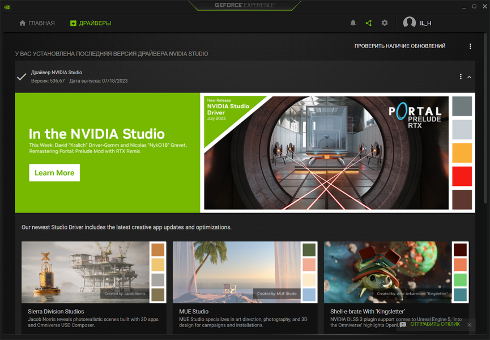Open the notifications bell icon

click(353, 23)
